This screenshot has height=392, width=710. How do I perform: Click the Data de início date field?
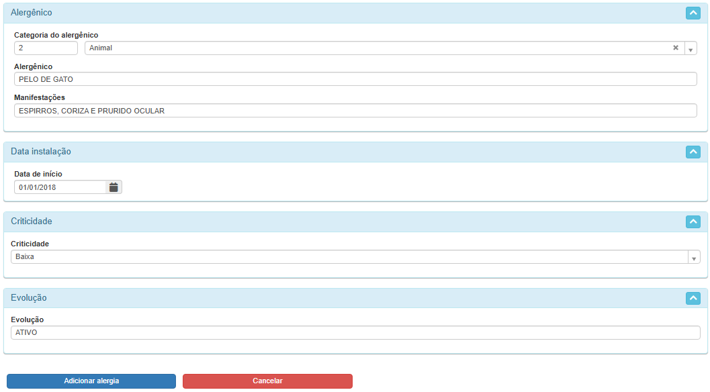[60, 187]
